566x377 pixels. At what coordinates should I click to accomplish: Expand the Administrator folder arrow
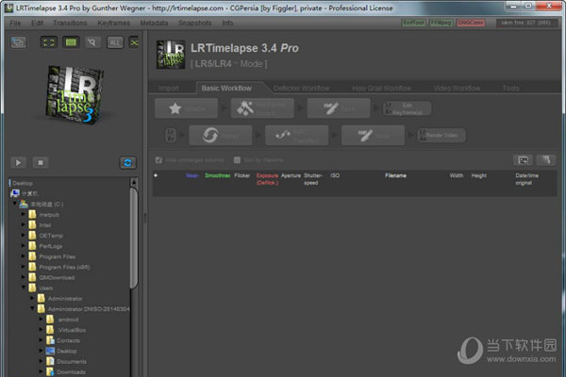(32, 298)
